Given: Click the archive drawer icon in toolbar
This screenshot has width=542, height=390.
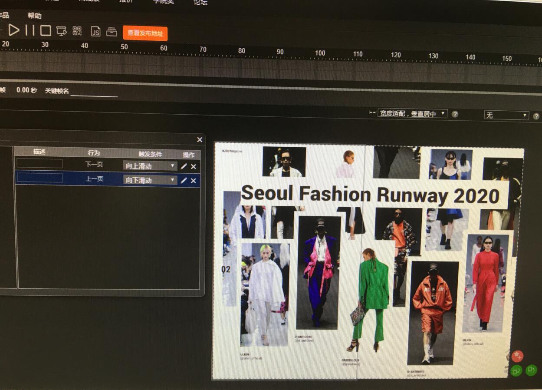Looking at the screenshot, I should coord(112,32).
